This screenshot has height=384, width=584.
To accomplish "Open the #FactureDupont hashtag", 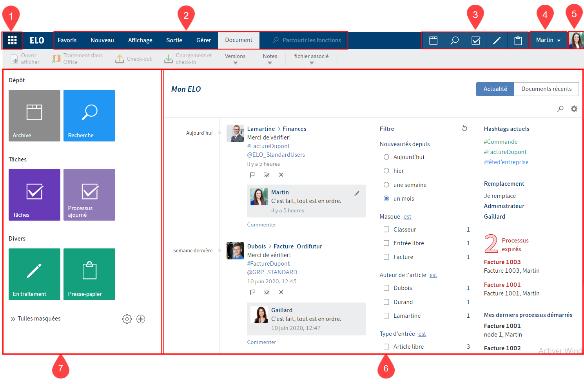I will tap(268, 146).
